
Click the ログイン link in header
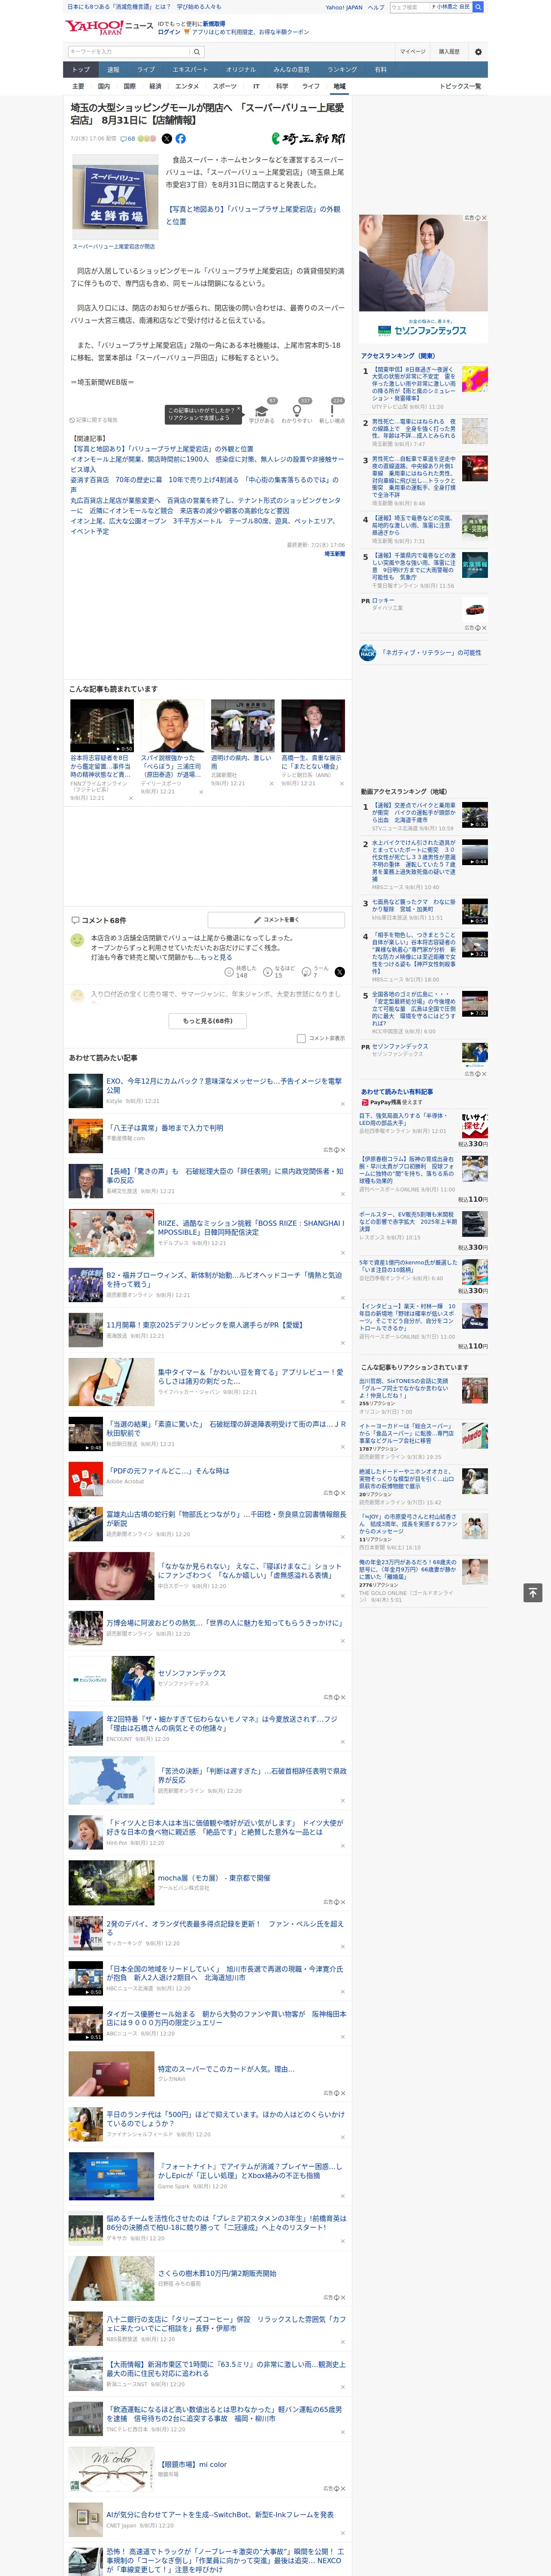pos(169,32)
